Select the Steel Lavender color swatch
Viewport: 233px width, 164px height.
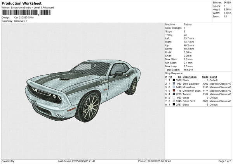tap(174, 84)
